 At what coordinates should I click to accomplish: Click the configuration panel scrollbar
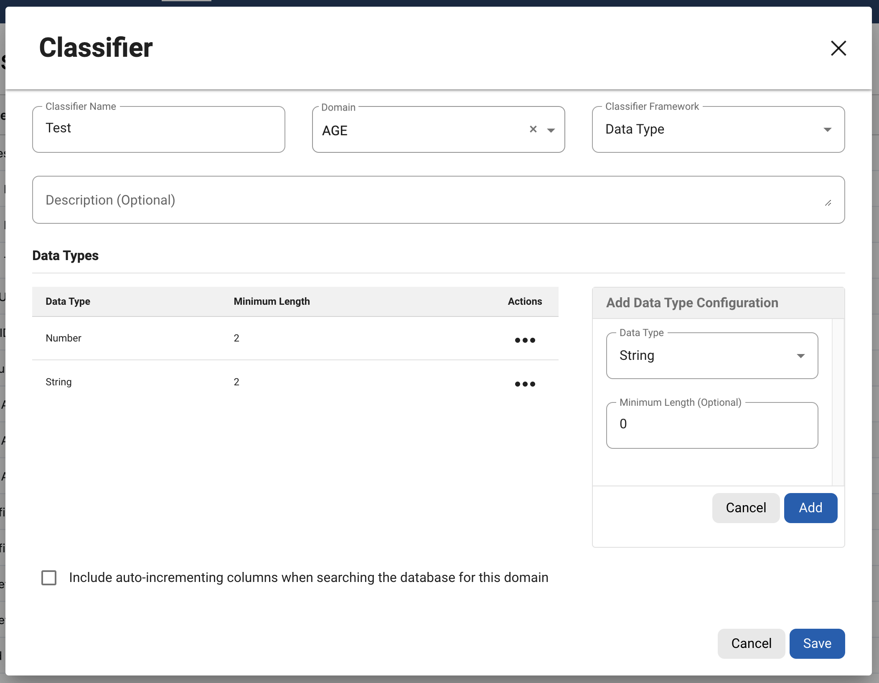point(838,402)
